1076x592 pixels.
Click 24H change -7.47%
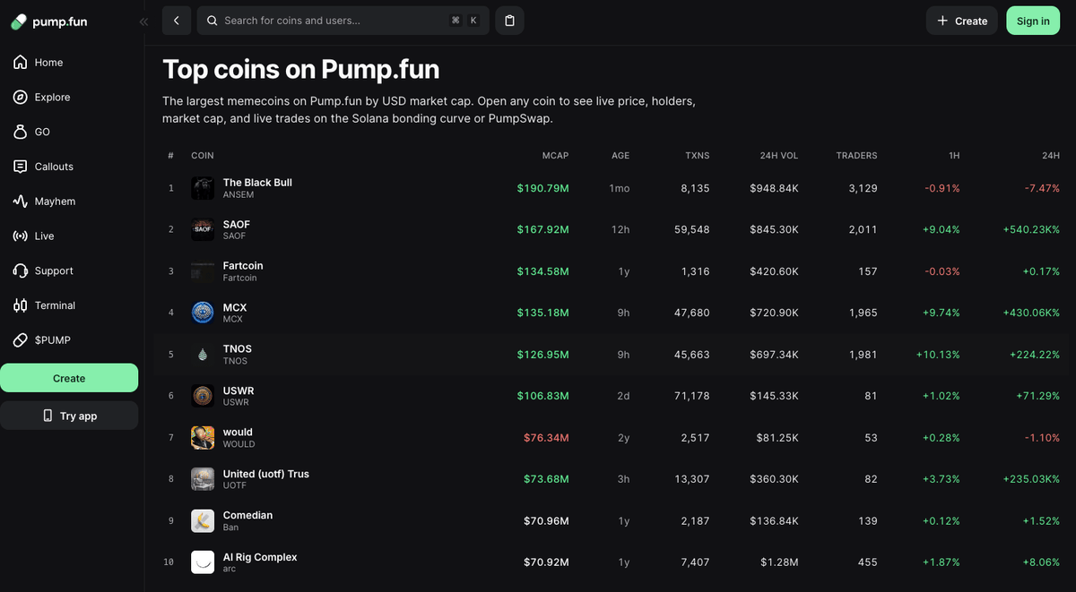(x=1043, y=188)
